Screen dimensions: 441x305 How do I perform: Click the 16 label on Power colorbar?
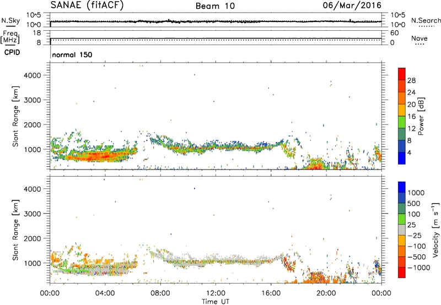[411, 117]
